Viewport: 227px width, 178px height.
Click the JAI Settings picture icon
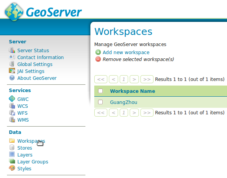[x=12, y=71]
